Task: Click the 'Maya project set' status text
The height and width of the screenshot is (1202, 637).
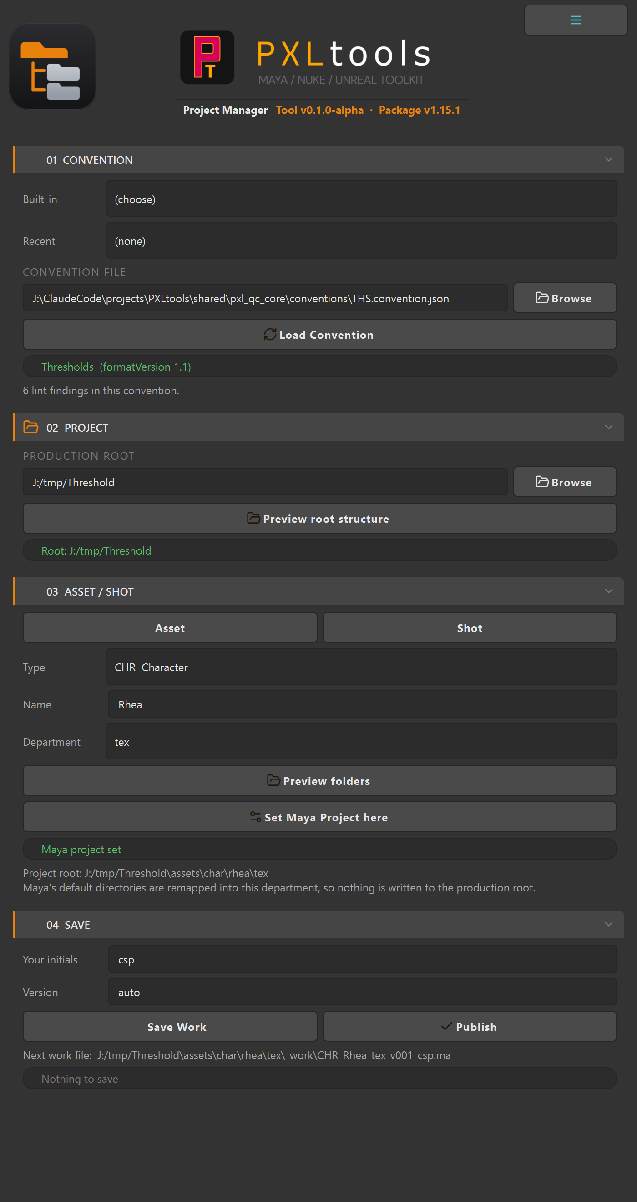Action: [81, 849]
